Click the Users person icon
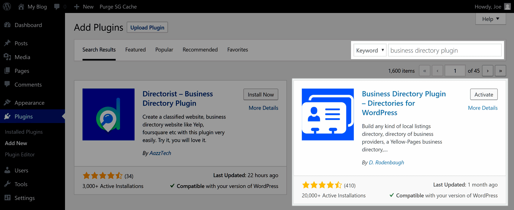Viewport: 514px width, 210px height. (8, 170)
